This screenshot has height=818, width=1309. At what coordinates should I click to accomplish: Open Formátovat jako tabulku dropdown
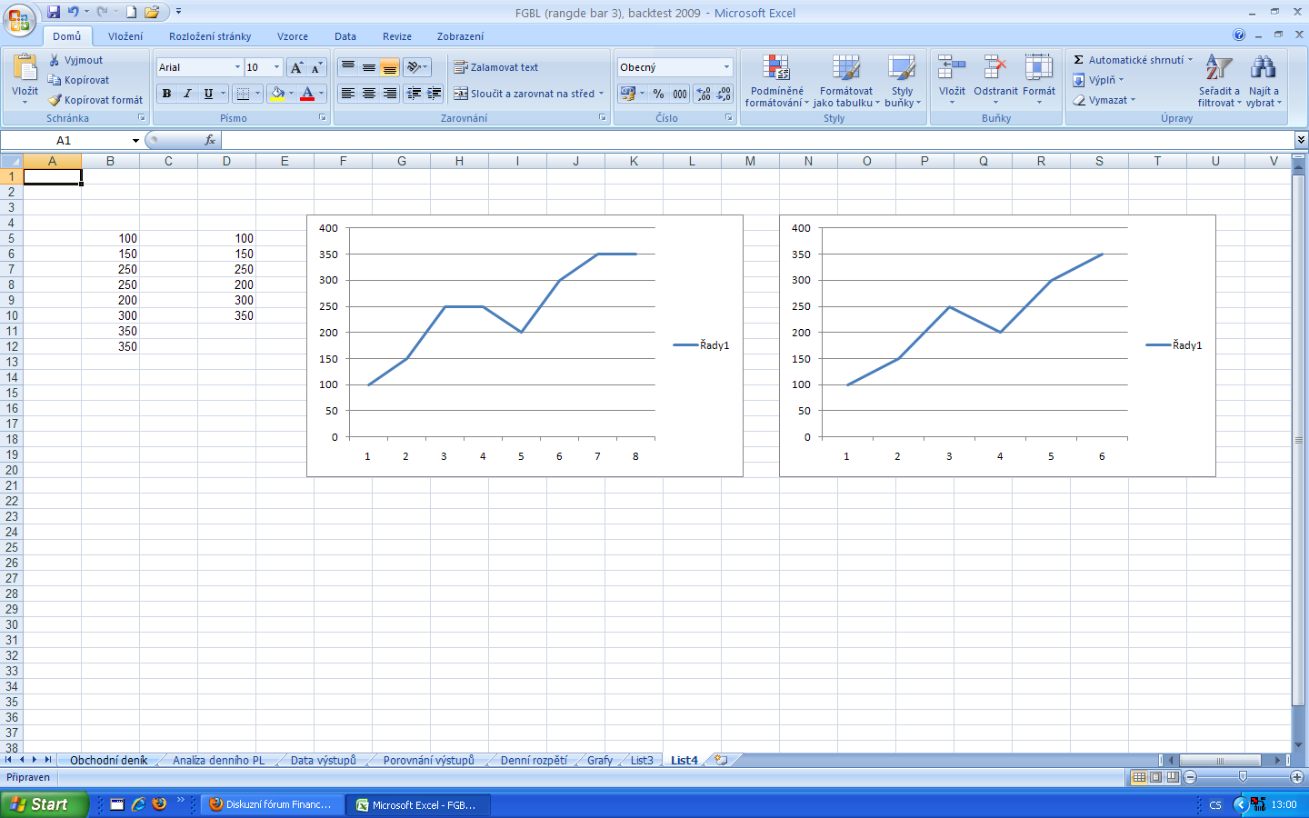click(846, 81)
